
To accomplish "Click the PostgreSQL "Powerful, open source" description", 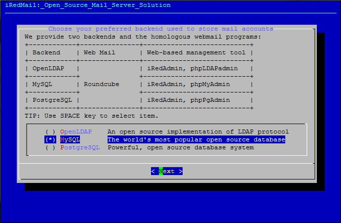I will click(x=181, y=148).
